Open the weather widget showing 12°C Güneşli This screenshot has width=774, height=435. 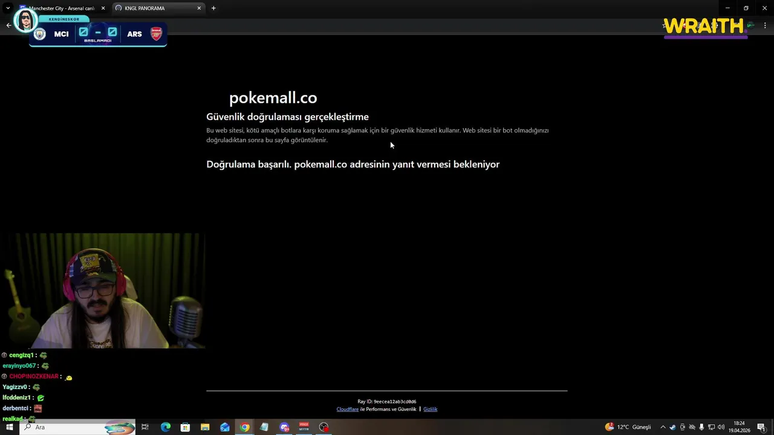click(x=628, y=427)
